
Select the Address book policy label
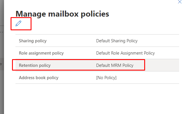pos(39,78)
